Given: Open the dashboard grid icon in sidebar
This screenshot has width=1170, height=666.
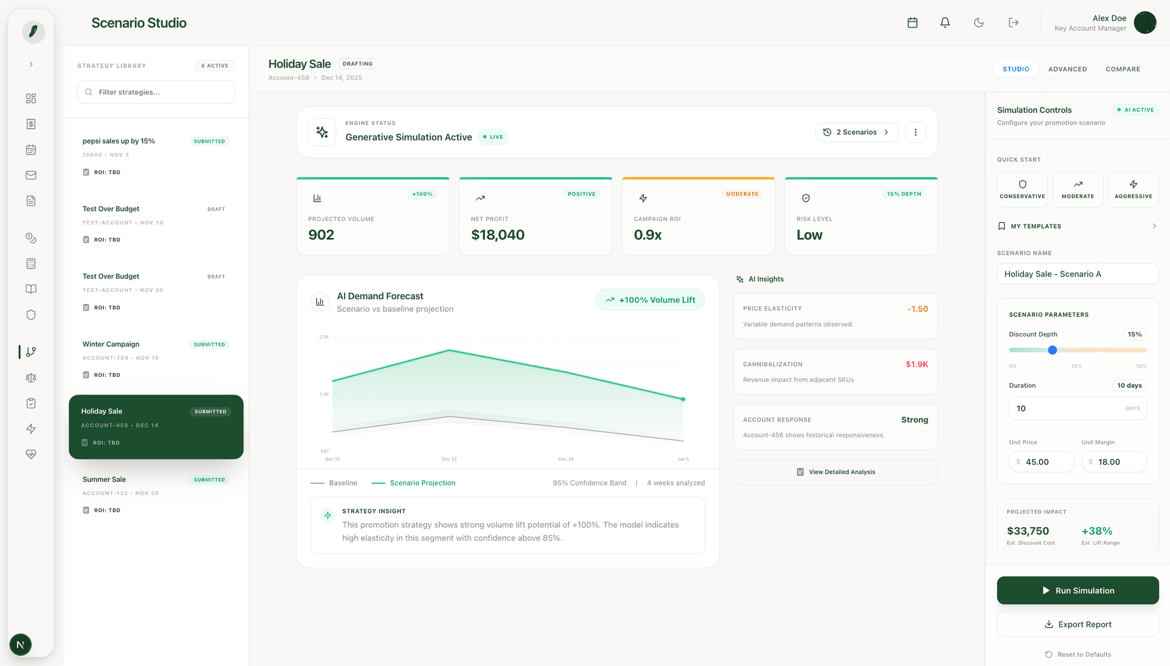Looking at the screenshot, I should click(31, 98).
